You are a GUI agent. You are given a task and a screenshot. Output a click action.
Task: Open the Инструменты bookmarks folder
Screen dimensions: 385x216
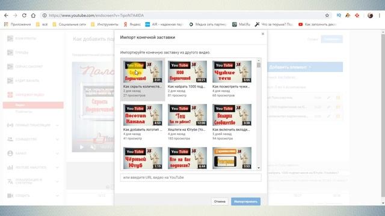coord(105,24)
